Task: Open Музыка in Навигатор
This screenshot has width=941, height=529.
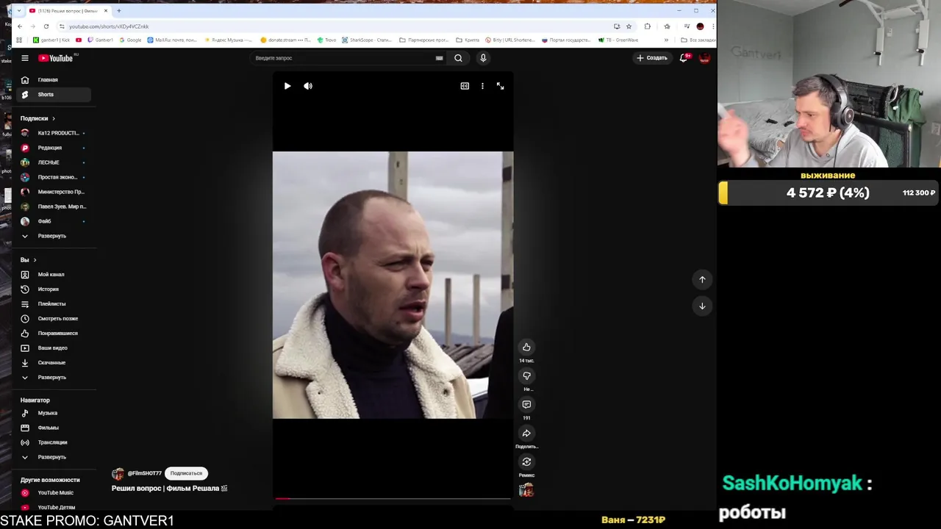Action: pyautogui.click(x=53, y=413)
